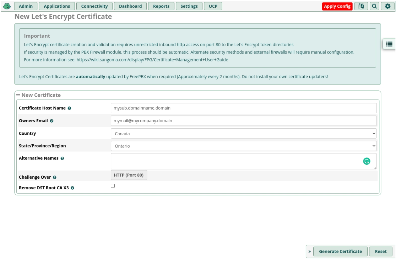Open the language selector icon
The width and height of the screenshot is (398, 259).
(361, 6)
